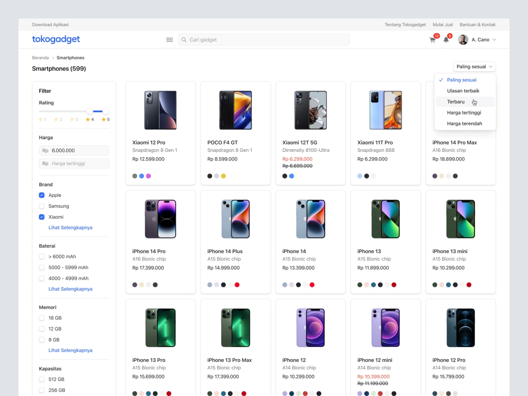Click the right rating slider handle

click(x=106, y=111)
